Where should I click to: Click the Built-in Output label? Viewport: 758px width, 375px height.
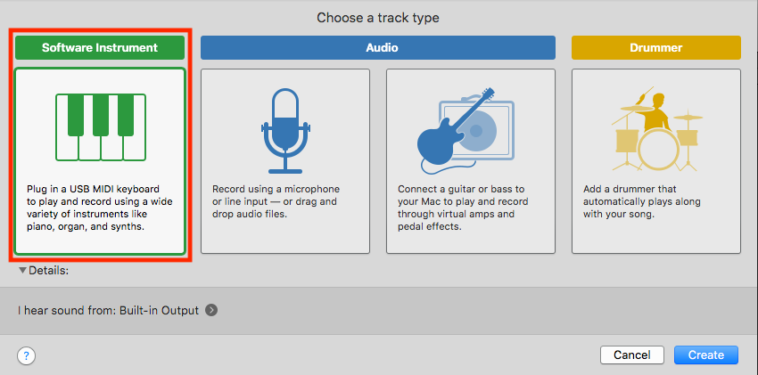158,311
